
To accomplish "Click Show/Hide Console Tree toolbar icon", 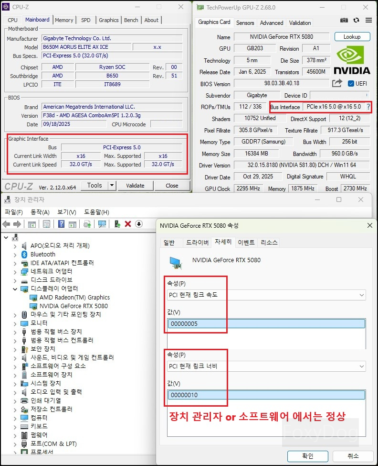I will [x=31, y=224].
